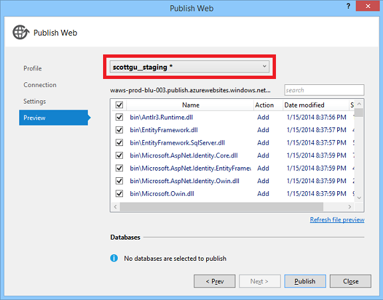
Task: Click the help question mark icon
Action: point(348,6)
